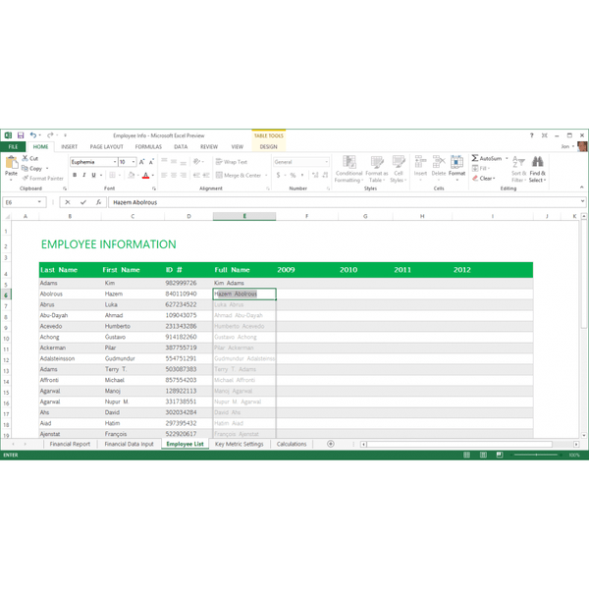Toggle Bold formatting
Image resolution: width=589 pixels, height=589 pixels.
click(75, 176)
